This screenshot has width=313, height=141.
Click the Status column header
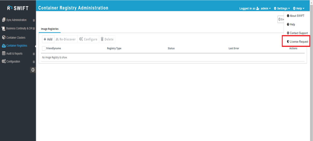tap(171, 48)
